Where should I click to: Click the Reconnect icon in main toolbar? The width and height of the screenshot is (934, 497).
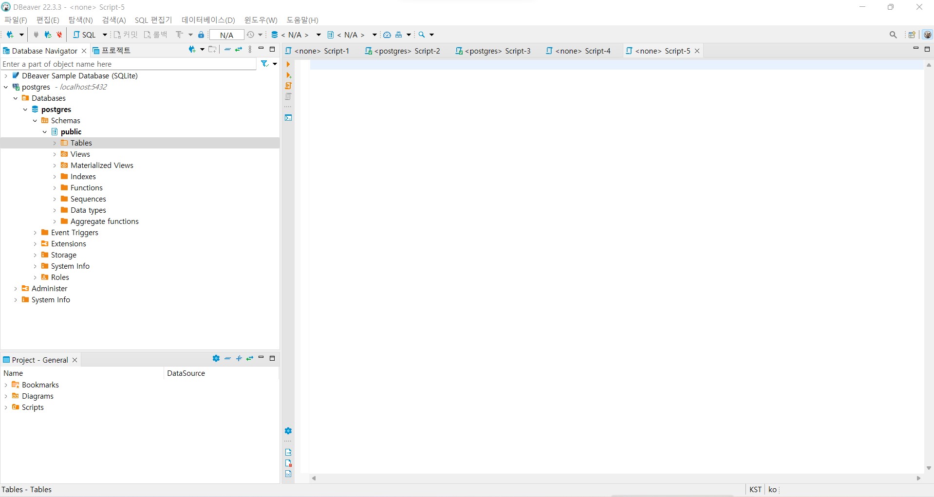click(48, 35)
